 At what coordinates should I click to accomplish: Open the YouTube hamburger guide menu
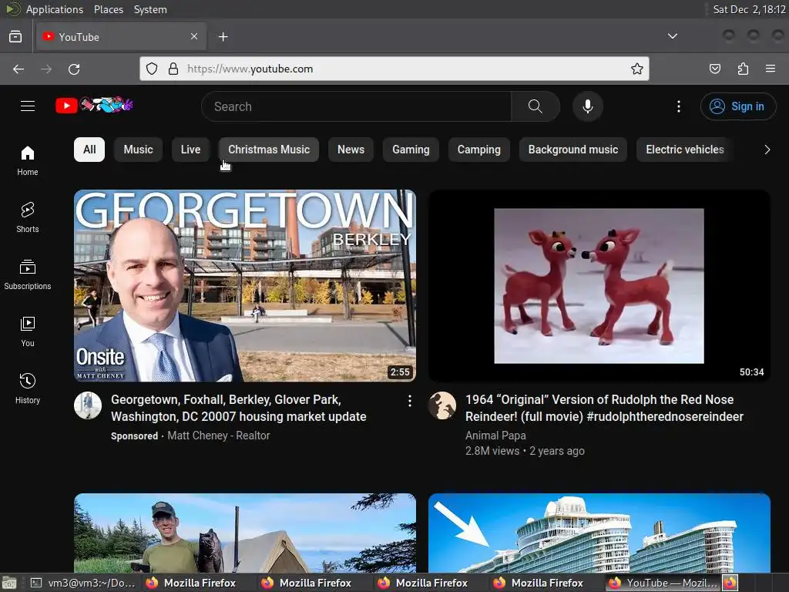[28, 106]
